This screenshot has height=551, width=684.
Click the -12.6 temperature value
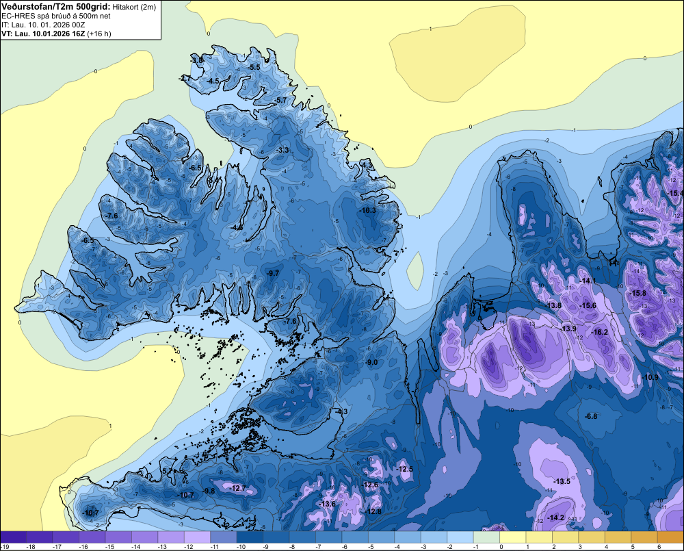coord(370,485)
